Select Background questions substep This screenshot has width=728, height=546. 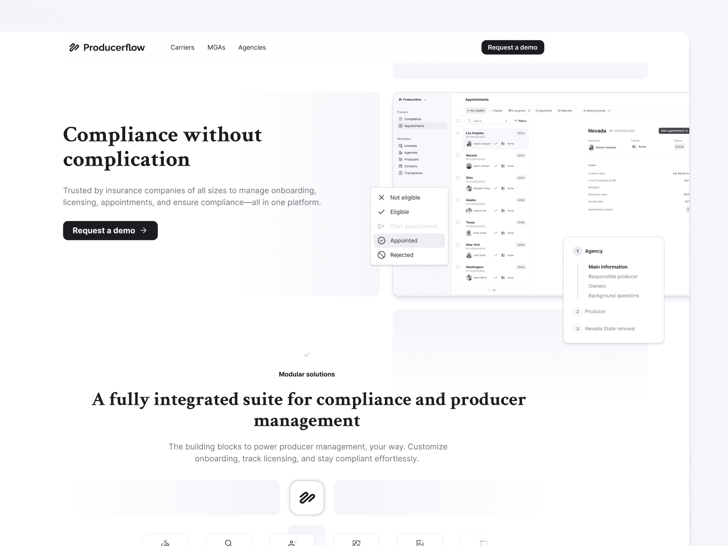click(x=613, y=296)
